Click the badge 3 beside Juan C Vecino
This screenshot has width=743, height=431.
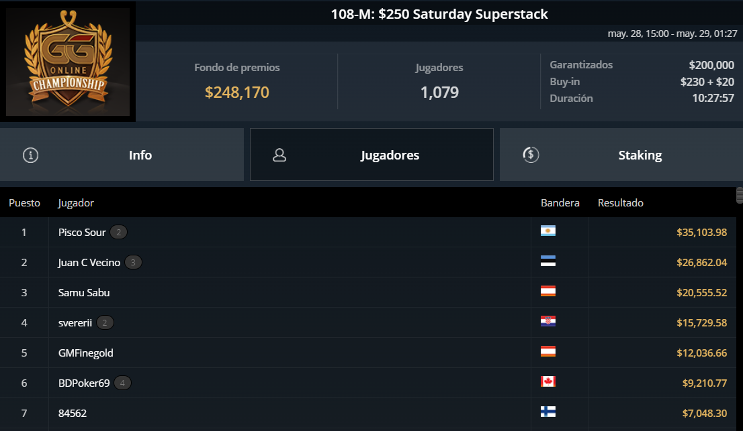(133, 262)
